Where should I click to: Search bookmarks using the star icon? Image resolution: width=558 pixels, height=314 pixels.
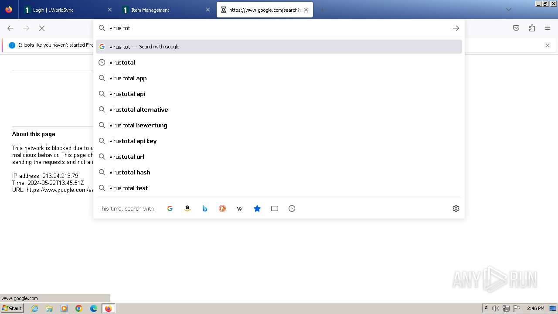257,208
